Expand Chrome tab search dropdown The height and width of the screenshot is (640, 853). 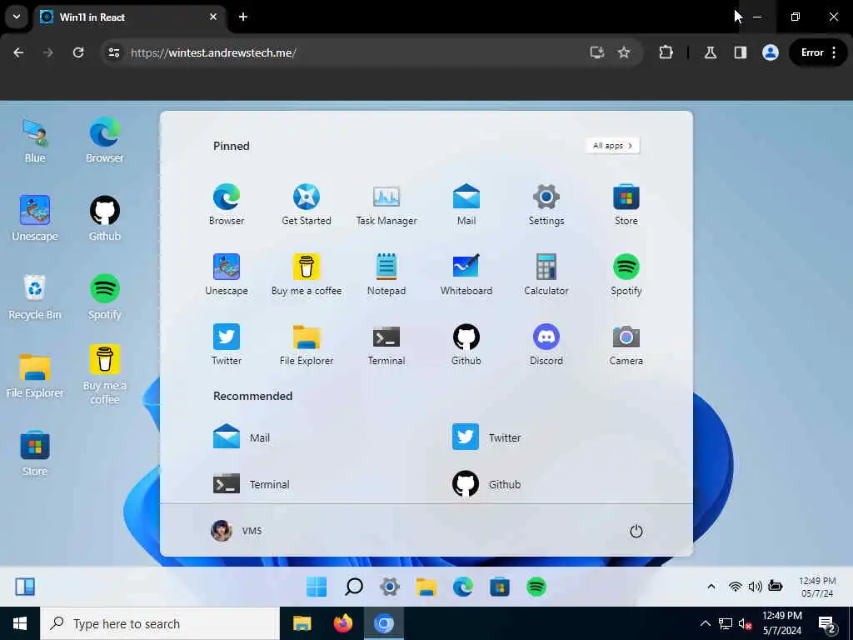(x=17, y=17)
